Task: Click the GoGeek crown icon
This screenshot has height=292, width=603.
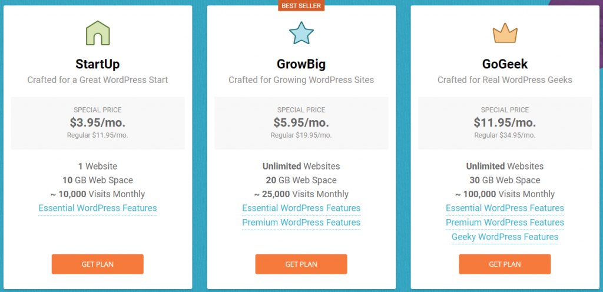Action: pos(505,34)
